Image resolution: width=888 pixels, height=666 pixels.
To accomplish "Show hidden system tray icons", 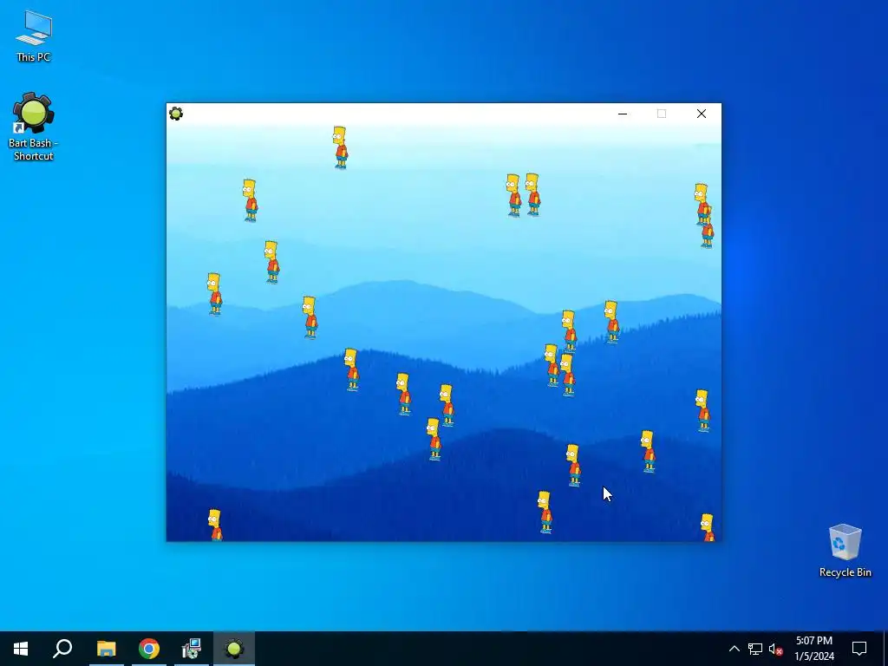I will tap(734, 649).
